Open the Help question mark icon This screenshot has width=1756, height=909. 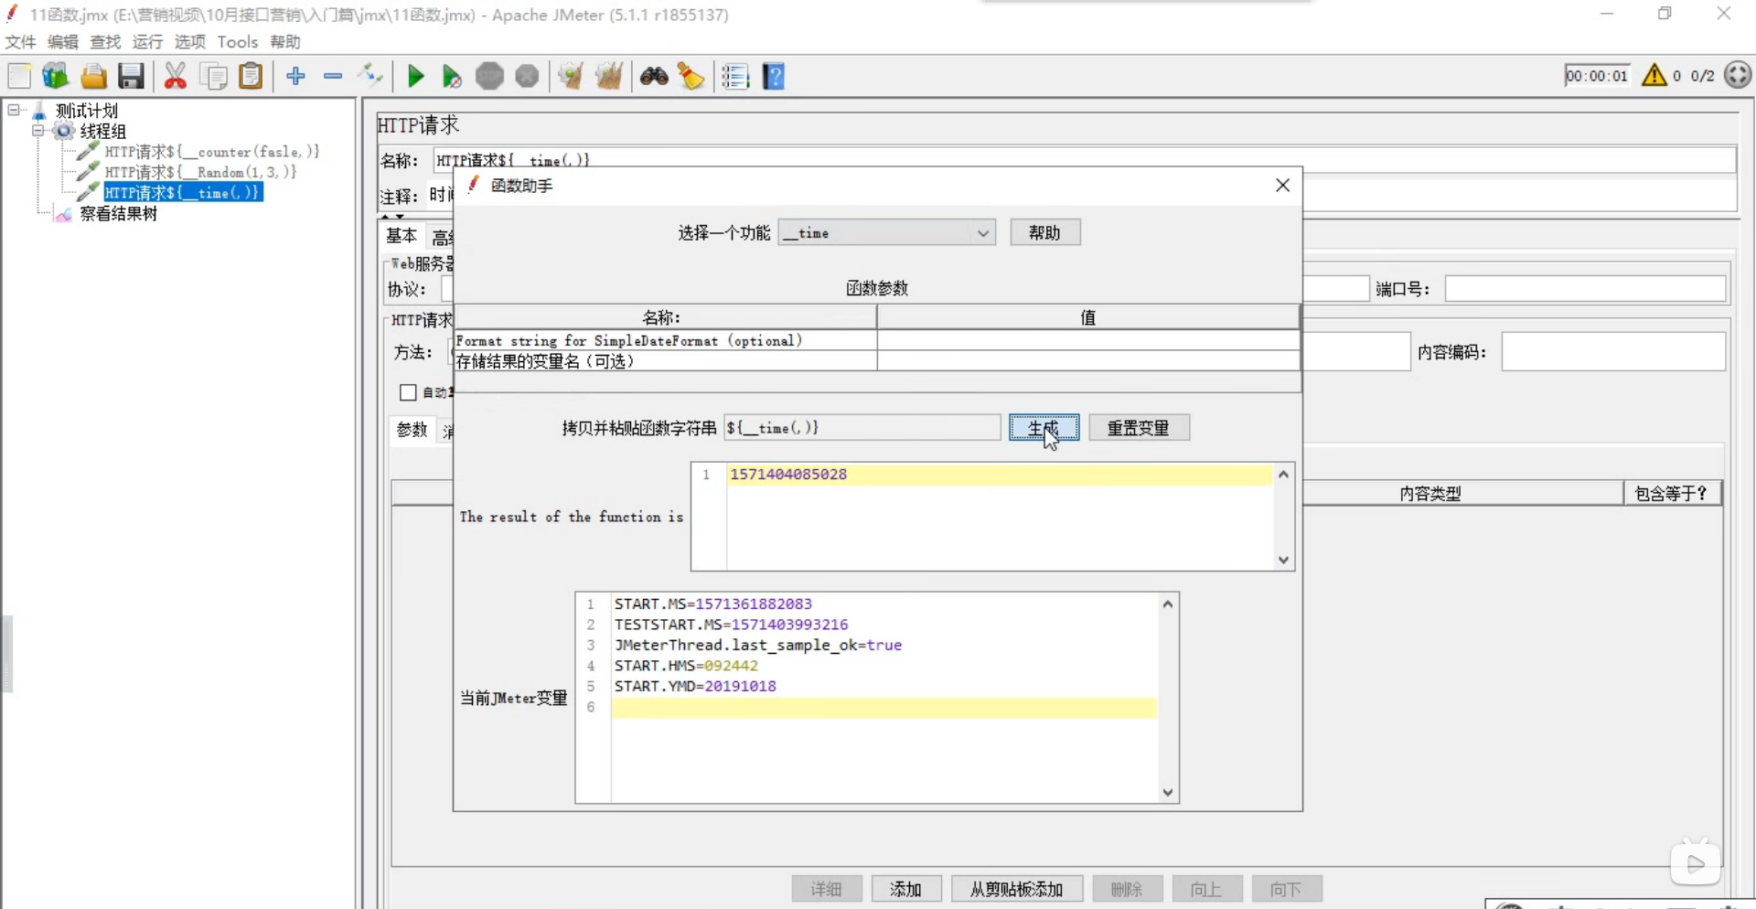point(774,76)
